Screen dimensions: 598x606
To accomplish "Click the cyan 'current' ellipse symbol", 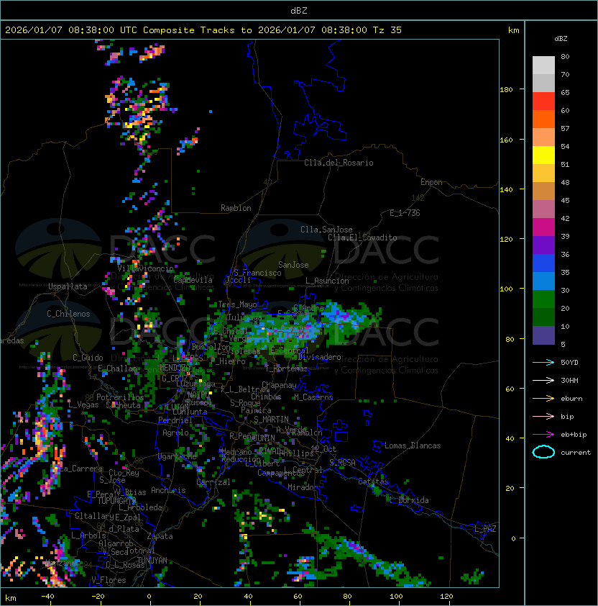I will pyautogui.click(x=543, y=452).
